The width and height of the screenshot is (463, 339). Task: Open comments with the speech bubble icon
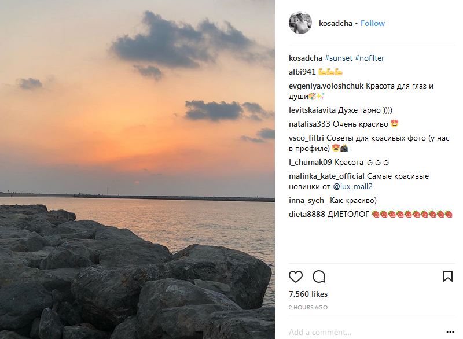(x=319, y=277)
